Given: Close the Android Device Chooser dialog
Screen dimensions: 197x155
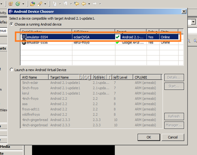Looking at the screenshot, I should tap(184, 11).
